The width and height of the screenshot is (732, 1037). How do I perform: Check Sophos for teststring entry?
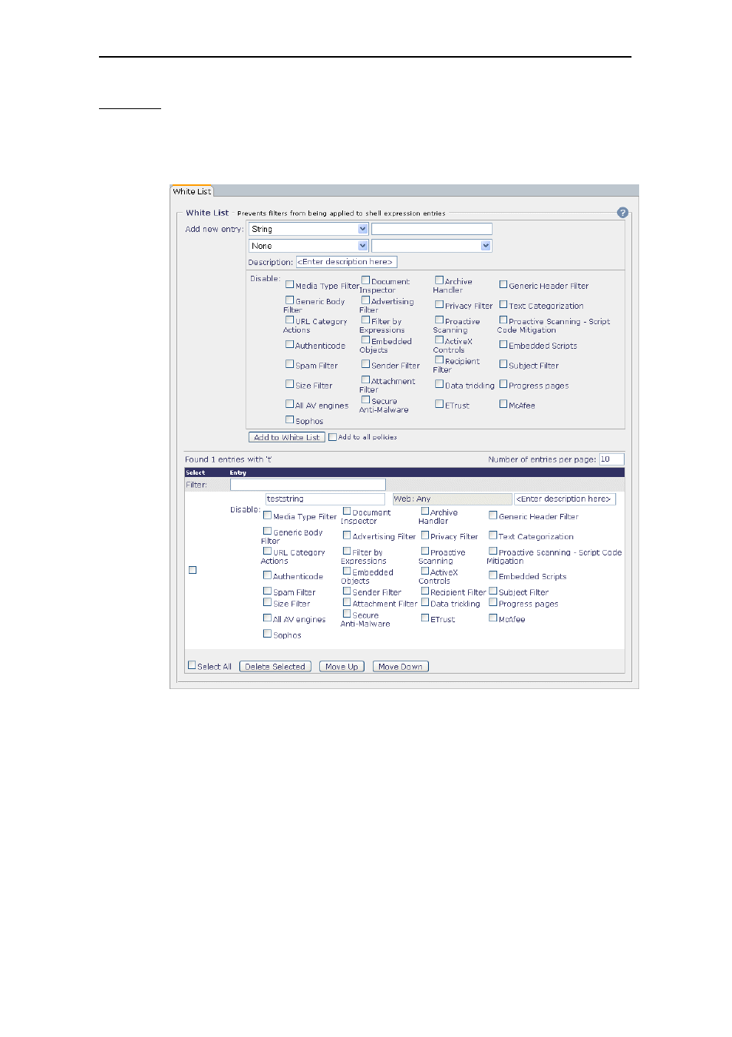(x=268, y=634)
